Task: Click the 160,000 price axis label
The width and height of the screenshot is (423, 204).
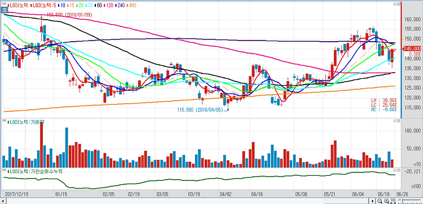Action: [413, 19]
